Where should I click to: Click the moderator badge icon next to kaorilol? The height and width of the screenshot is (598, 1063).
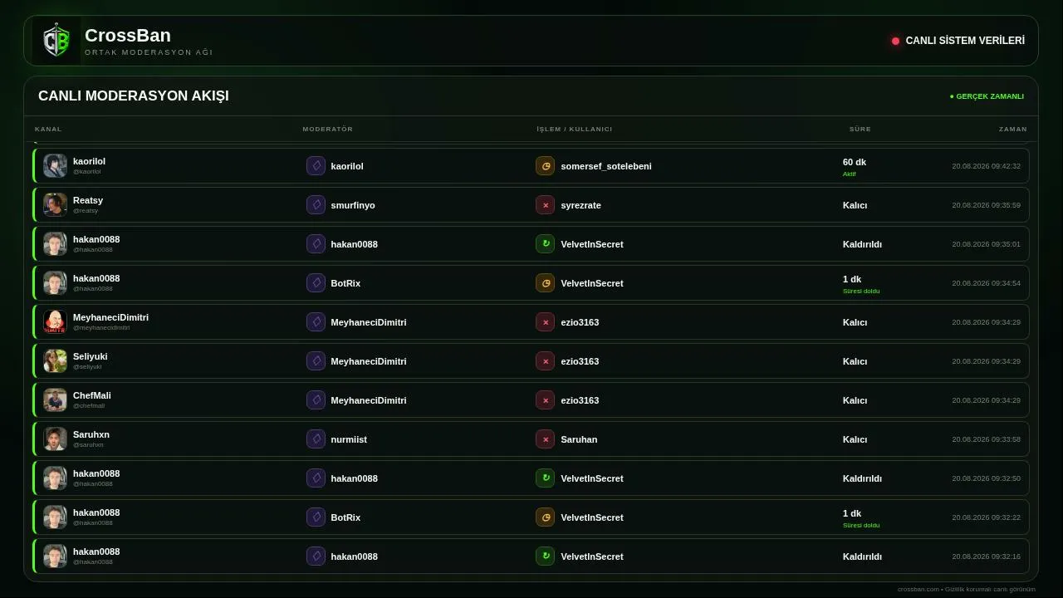click(316, 166)
